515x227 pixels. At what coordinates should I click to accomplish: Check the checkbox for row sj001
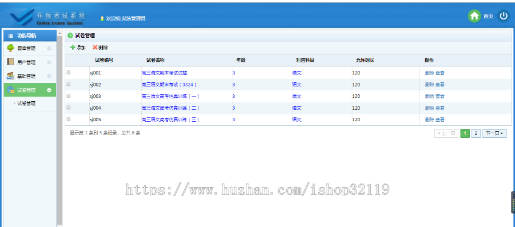coord(69,73)
